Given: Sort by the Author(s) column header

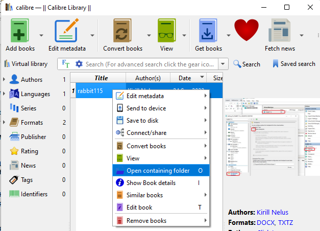Looking at the screenshot, I should pos(148,78).
